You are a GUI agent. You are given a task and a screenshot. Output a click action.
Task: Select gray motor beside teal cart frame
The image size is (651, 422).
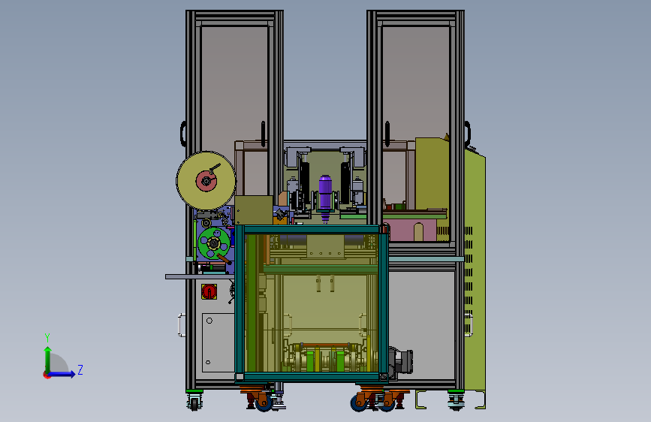click(401, 361)
